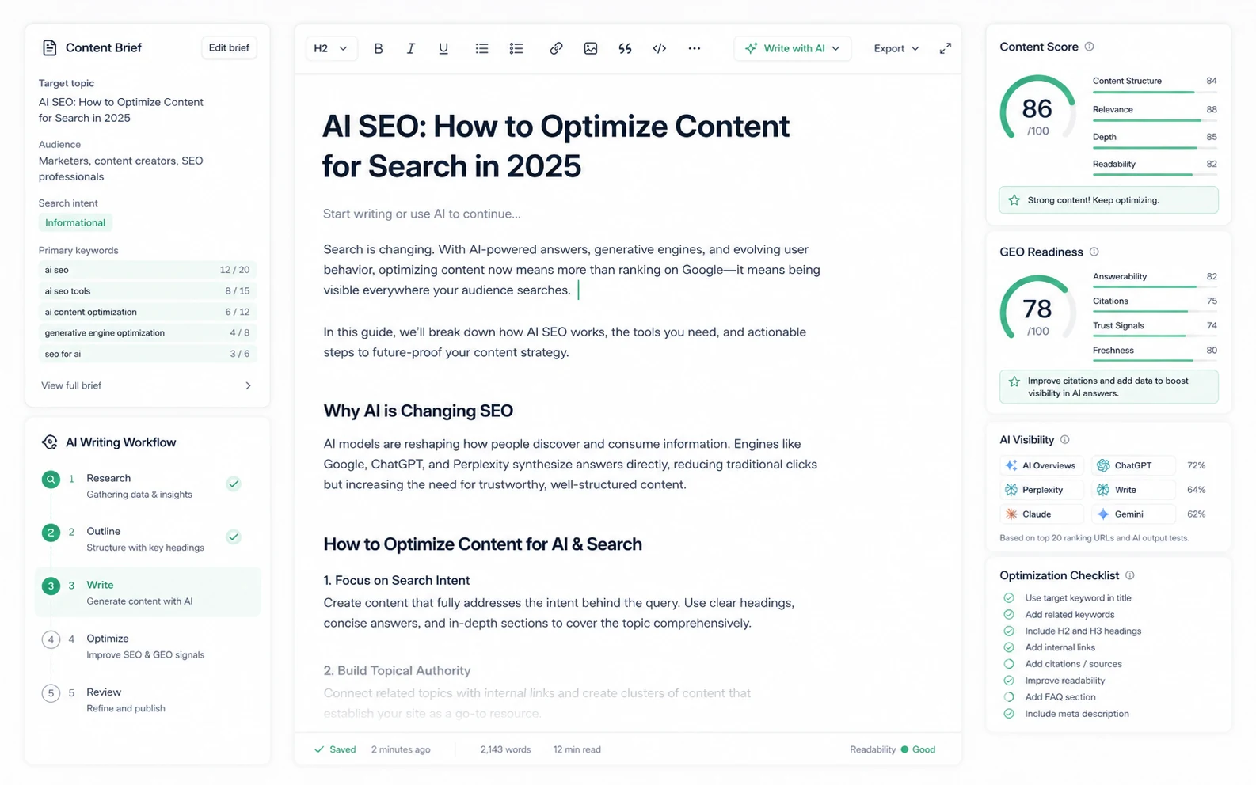Screen dimensions: 1256x785
Task: Click the 'ai content optimization' keyword row
Action: click(x=147, y=312)
